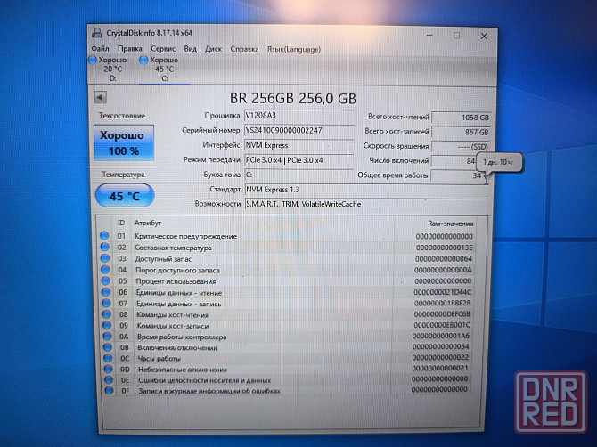Open the Диск menu
The image size is (597, 447).
pyautogui.click(x=213, y=49)
